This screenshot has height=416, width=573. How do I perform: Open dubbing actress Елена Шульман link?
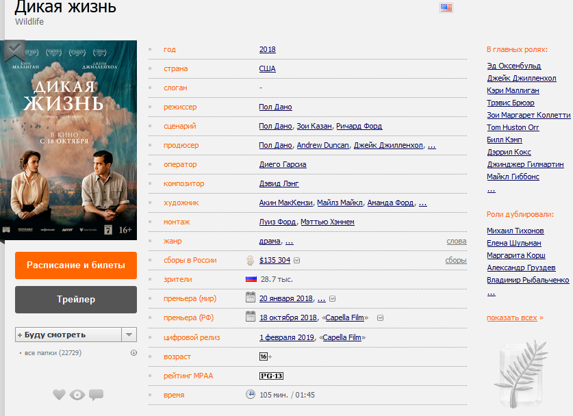click(x=514, y=244)
